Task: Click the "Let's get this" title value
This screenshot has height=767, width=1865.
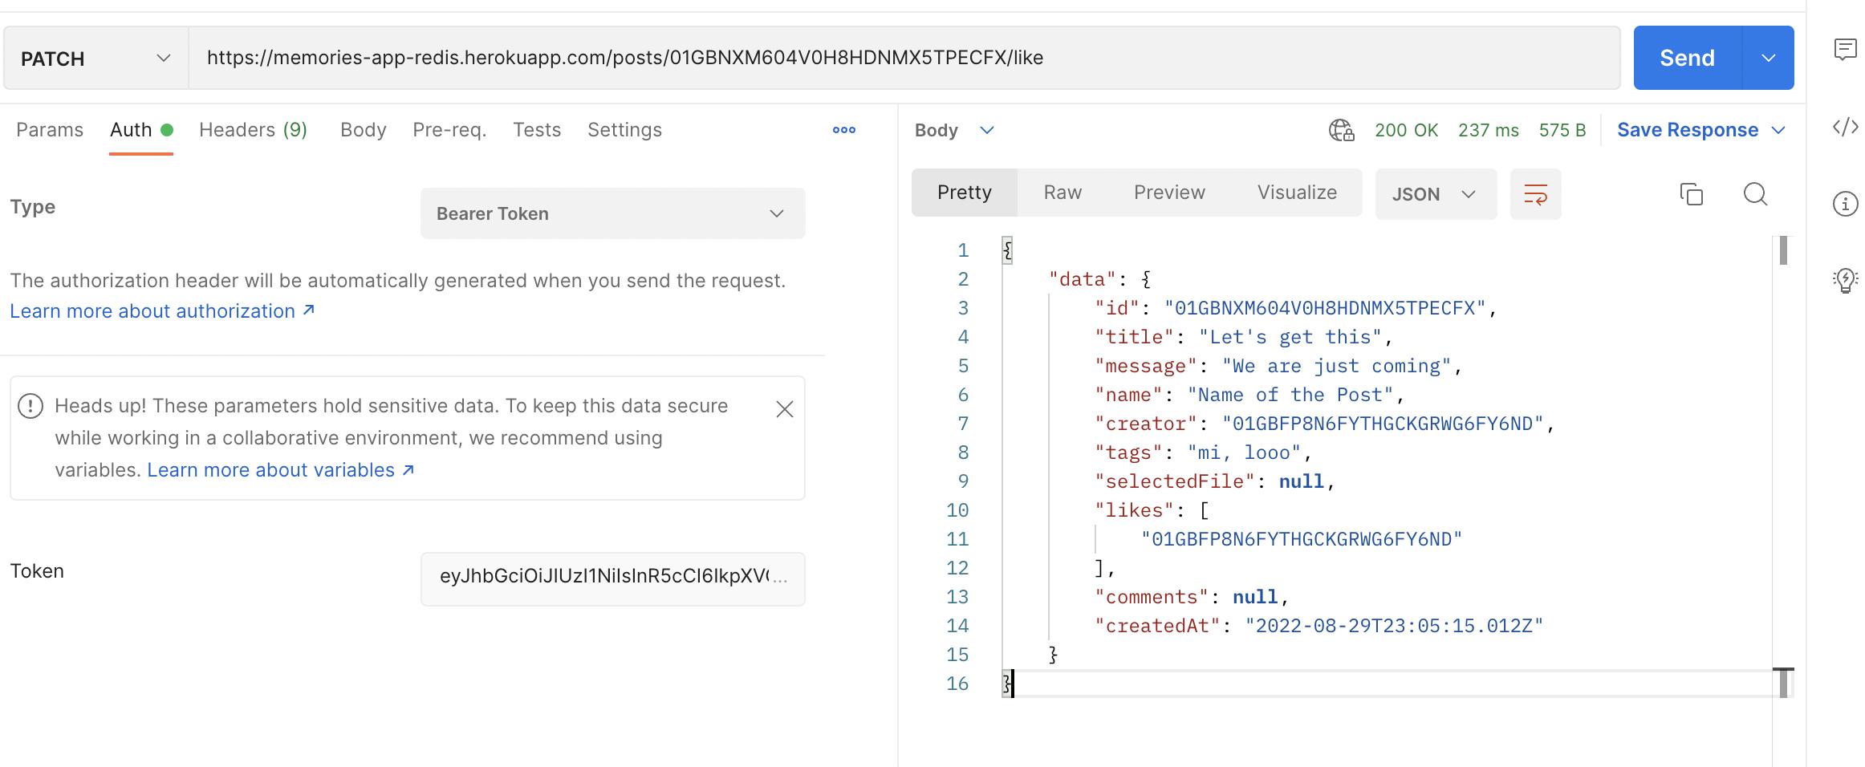Action: tap(1290, 337)
